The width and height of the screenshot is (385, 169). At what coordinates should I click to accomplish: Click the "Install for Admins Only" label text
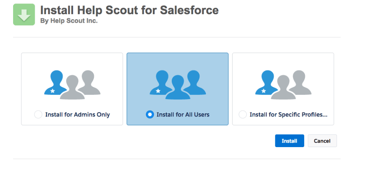[77, 114]
